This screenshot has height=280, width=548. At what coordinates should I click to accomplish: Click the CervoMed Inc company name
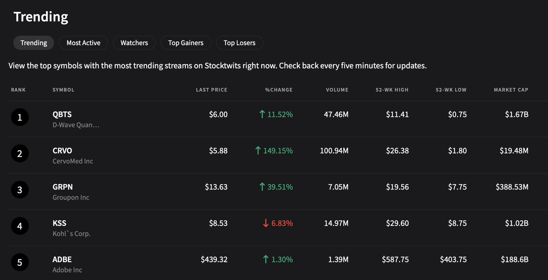coord(73,161)
